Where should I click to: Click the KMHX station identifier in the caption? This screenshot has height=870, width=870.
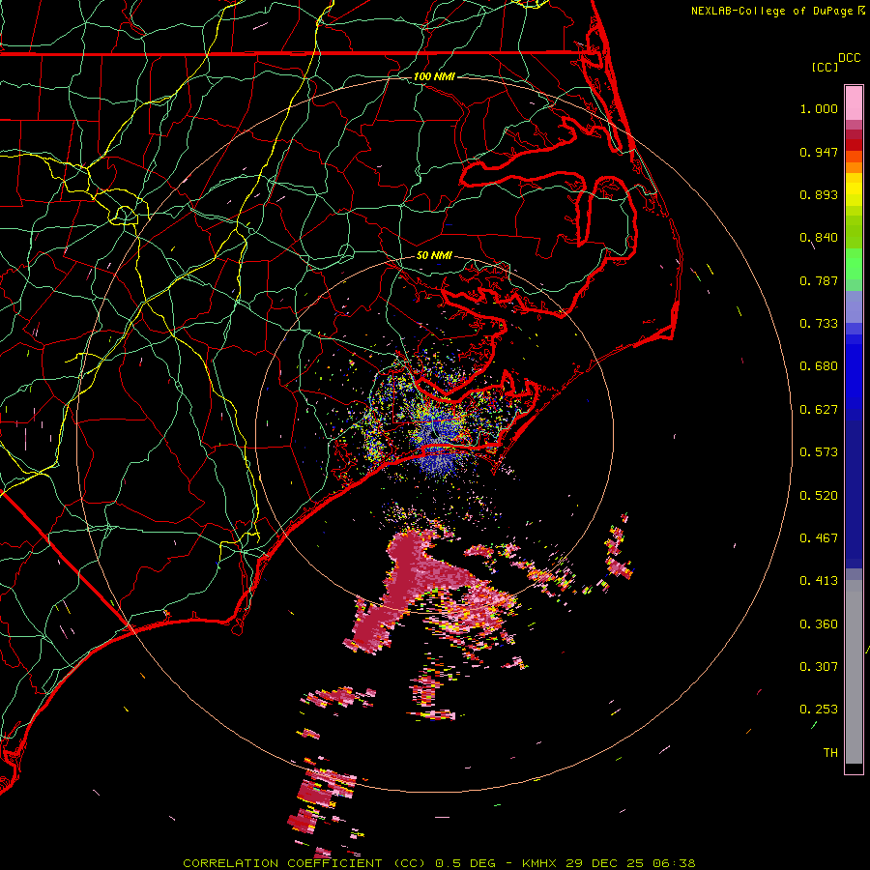(x=539, y=863)
